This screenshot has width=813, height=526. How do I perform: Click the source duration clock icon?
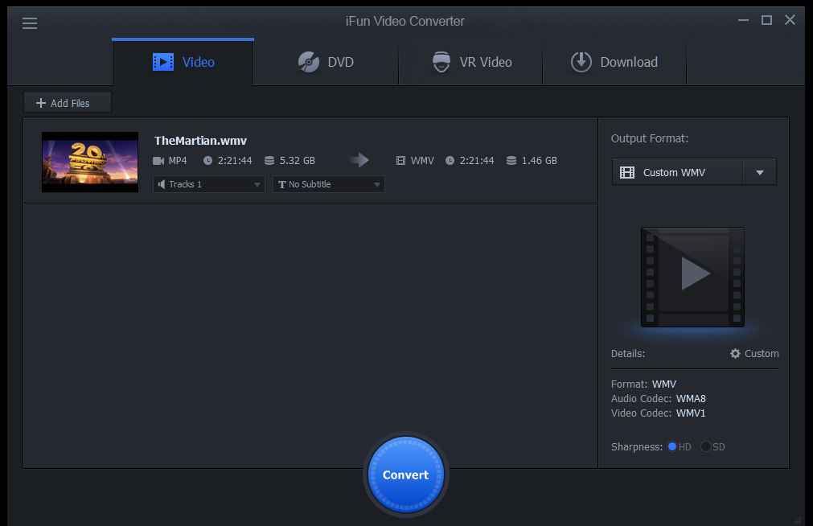point(208,161)
